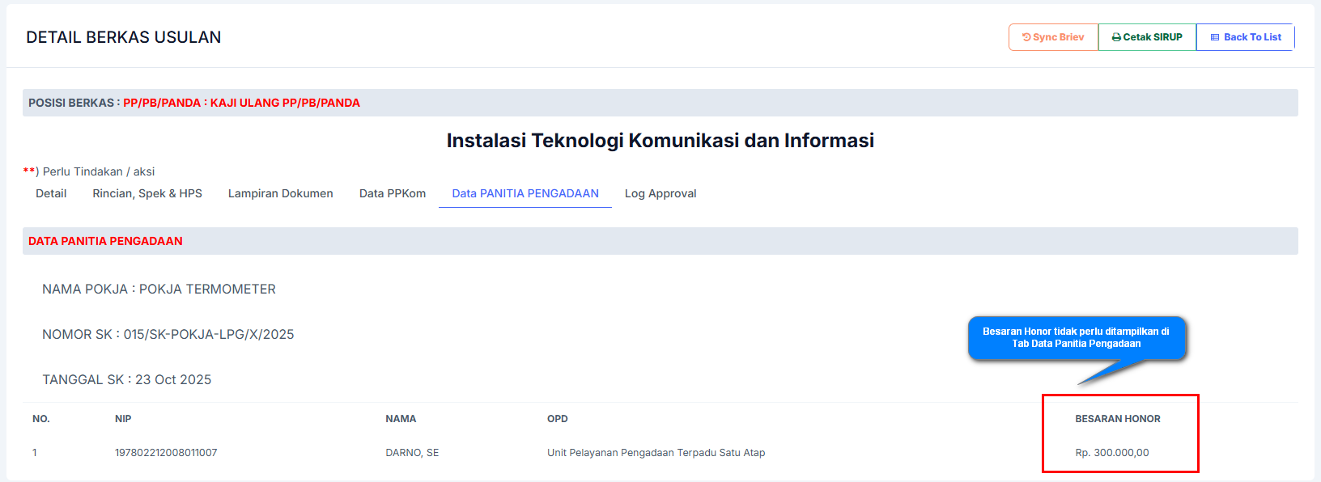Click the POSISI BERKAS status bar
Viewport: 1321px width, 482px height.
tap(660, 103)
